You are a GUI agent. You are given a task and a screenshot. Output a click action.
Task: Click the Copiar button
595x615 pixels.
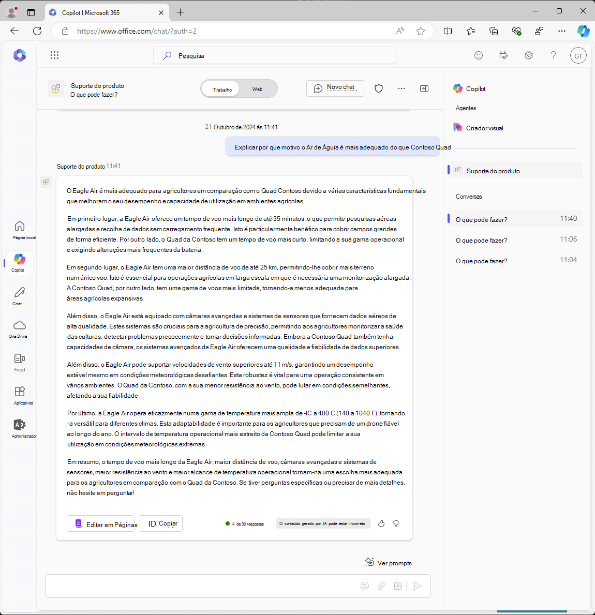[161, 523]
